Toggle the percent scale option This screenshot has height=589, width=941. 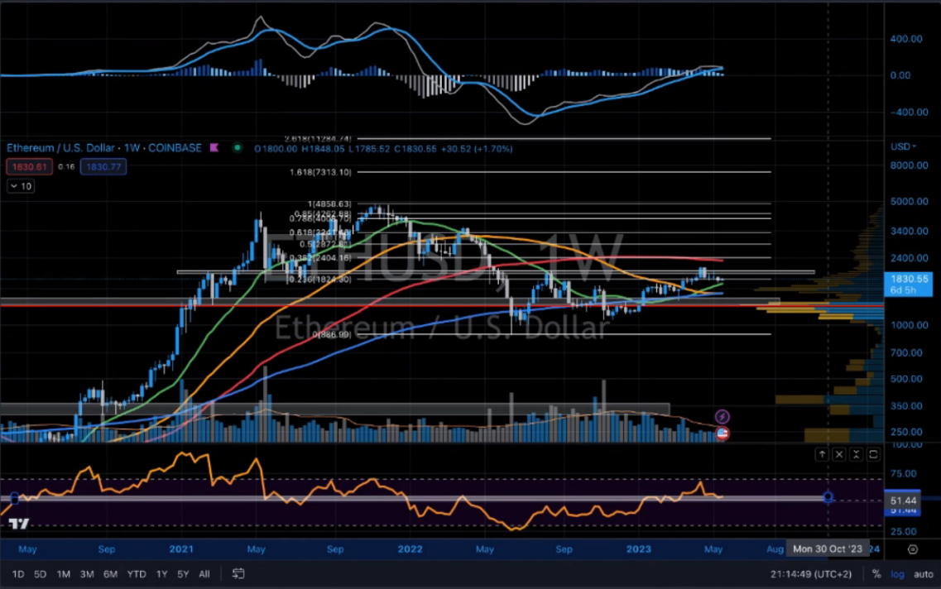pyautogui.click(x=876, y=573)
